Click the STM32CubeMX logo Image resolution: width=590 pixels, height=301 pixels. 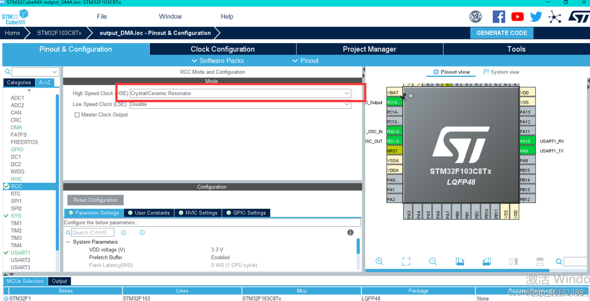pyautogui.click(x=15, y=17)
